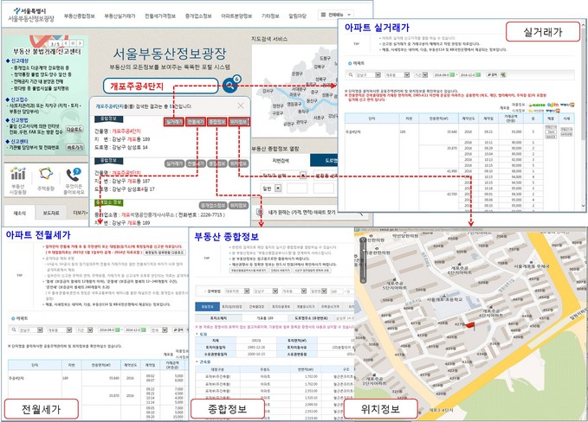Viewport: 588px width, 422px height.
Task: Switch to 보도자료 tab
Action: [50, 213]
